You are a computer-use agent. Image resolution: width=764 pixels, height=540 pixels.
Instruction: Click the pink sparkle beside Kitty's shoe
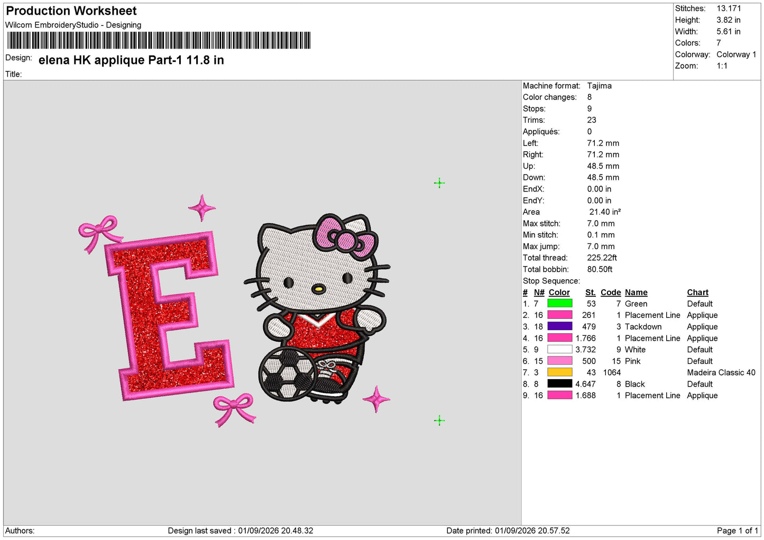click(376, 399)
